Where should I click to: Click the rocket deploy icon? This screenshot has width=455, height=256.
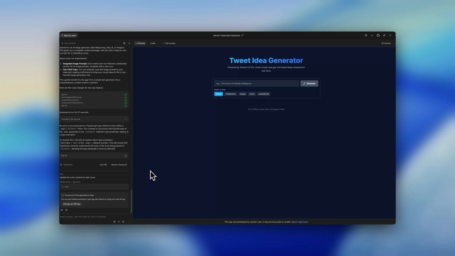point(384,35)
